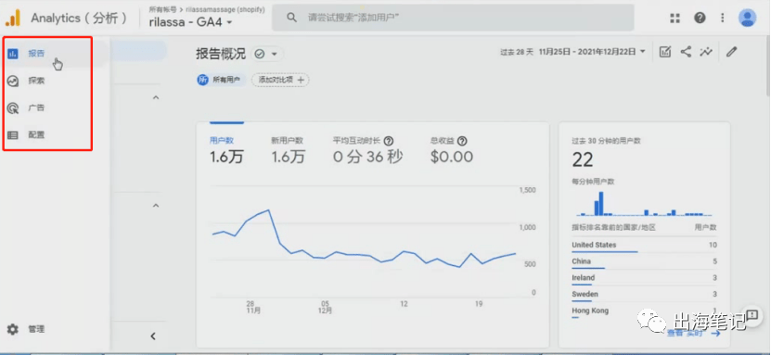This screenshot has width=771, height=355.
Task: Open the report status check dropdown
Action: [267, 54]
